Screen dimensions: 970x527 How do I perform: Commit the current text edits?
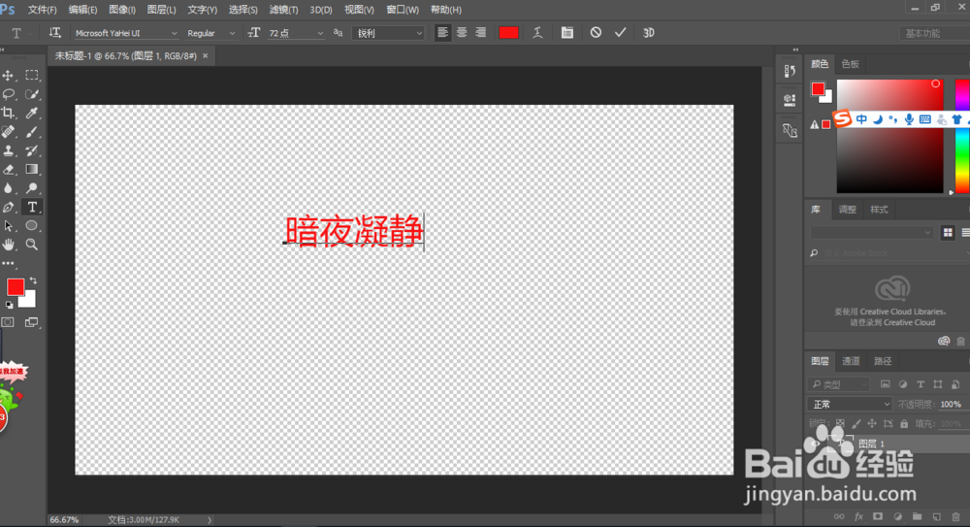[x=621, y=33]
